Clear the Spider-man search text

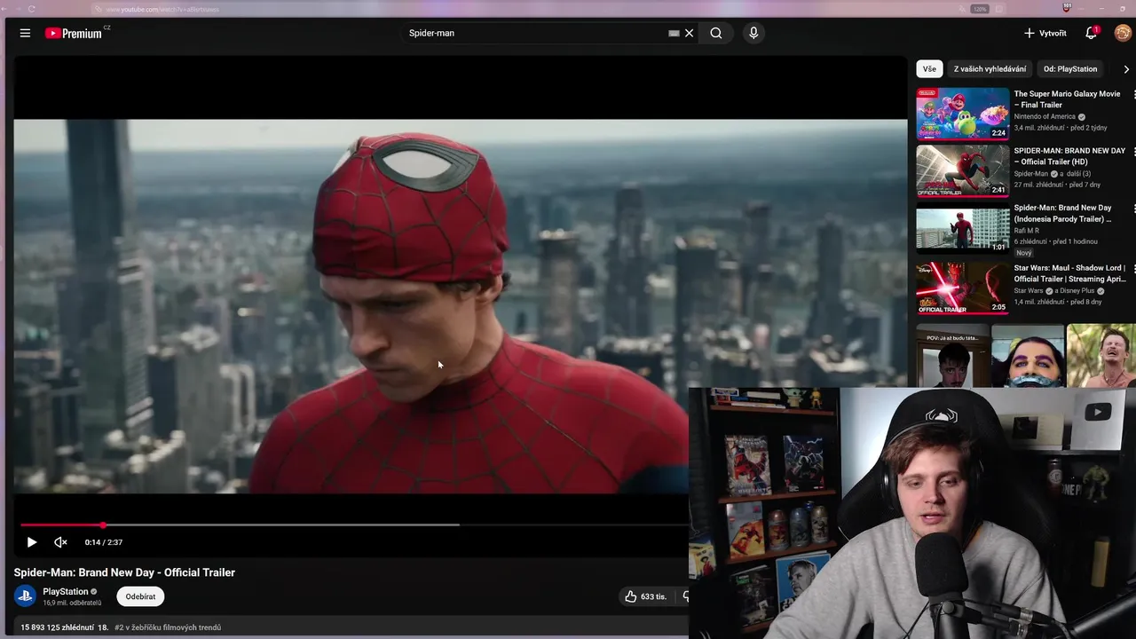click(x=689, y=33)
